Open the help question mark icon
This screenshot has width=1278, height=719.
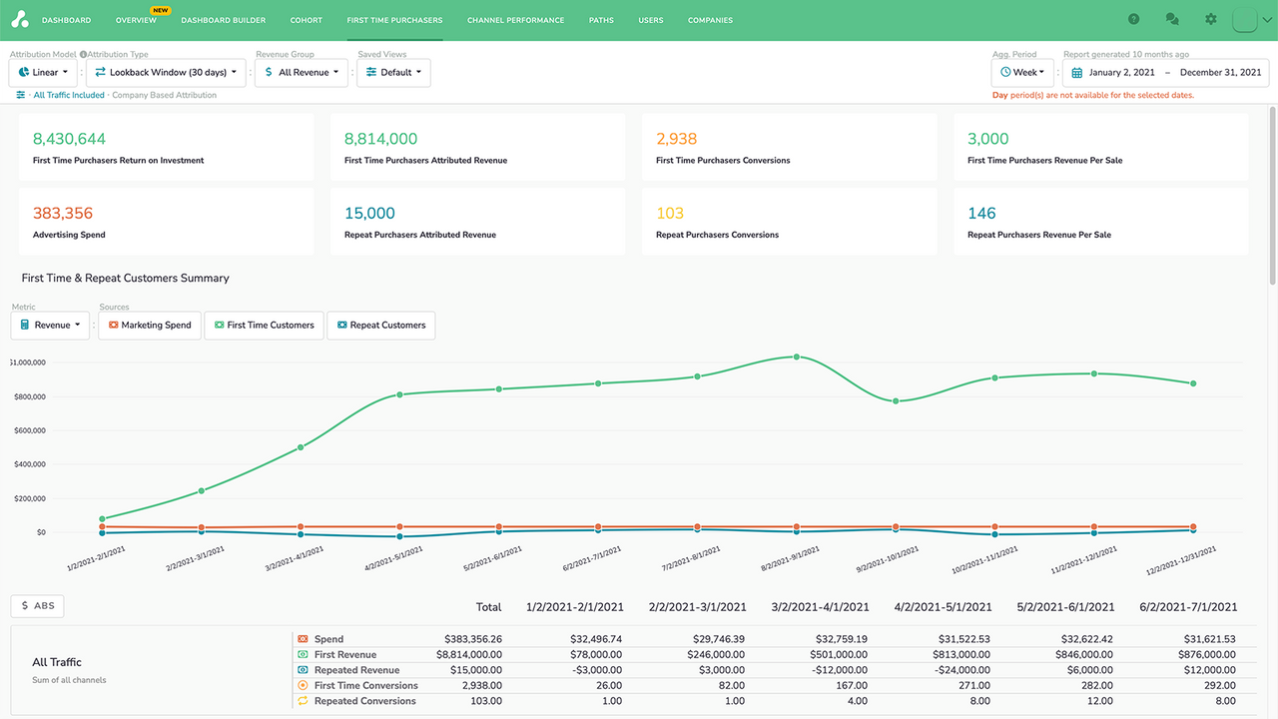(1133, 19)
